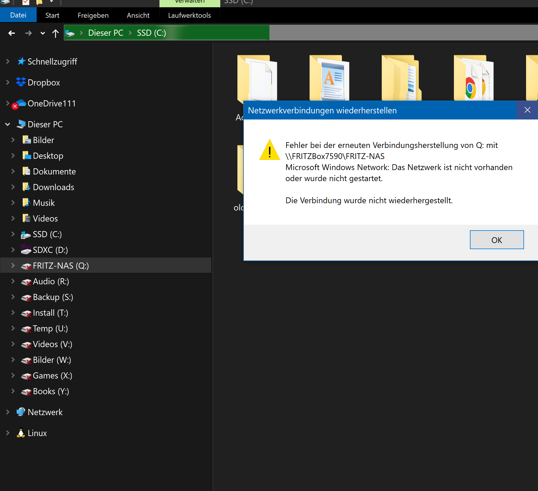Click the breadcrumb chevron after Dieser PC
The height and width of the screenshot is (491, 538).
[130, 33]
